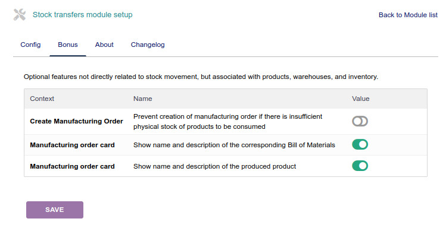Open the About tab

(x=104, y=45)
